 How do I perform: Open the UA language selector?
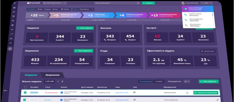pyautogui.click(x=6, y=90)
